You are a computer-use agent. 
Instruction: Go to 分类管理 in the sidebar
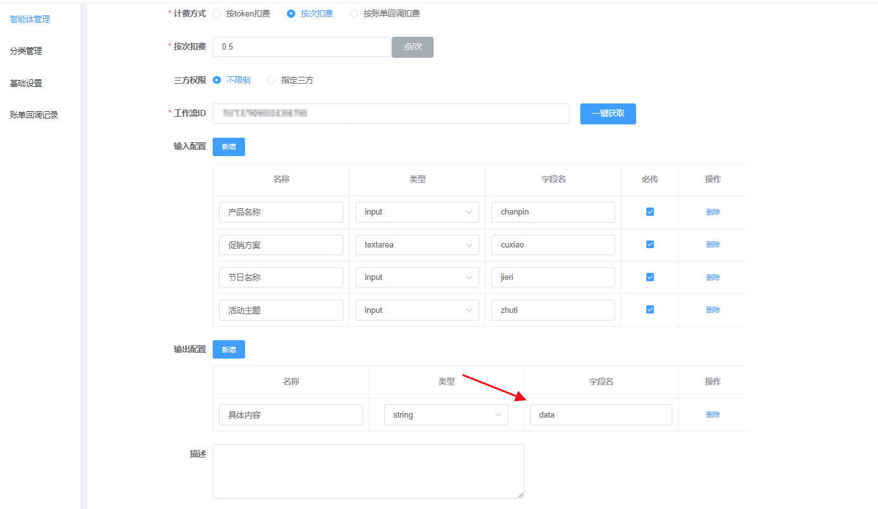(26, 51)
